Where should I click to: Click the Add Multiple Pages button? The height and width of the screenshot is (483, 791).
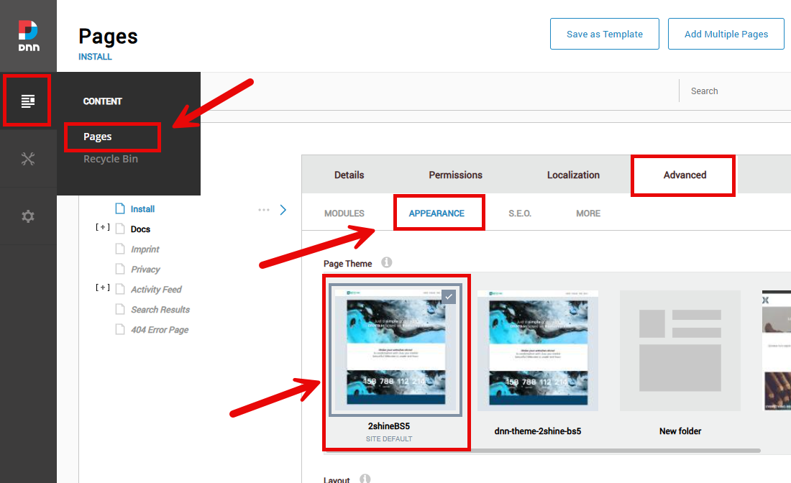(726, 34)
